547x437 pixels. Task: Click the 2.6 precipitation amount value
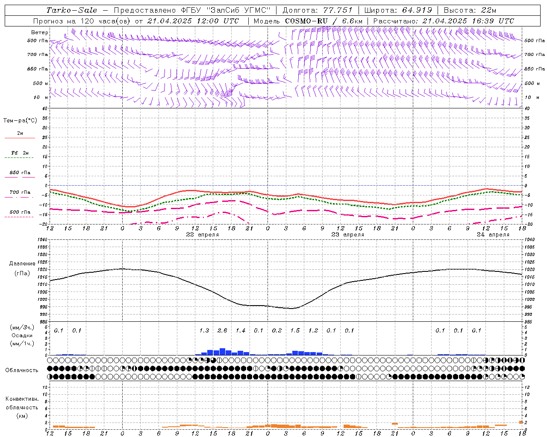pyautogui.click(x=222, y=330)
